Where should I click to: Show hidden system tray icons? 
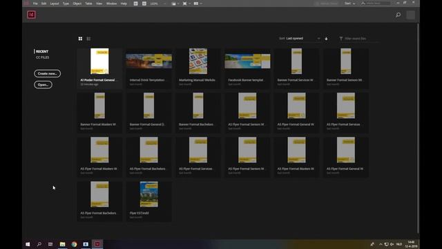(x=381, y=244)
